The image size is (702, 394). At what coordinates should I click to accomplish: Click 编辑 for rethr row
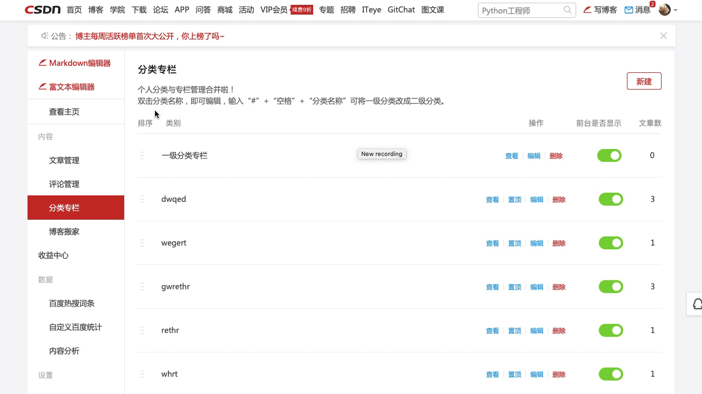[537, 331]
